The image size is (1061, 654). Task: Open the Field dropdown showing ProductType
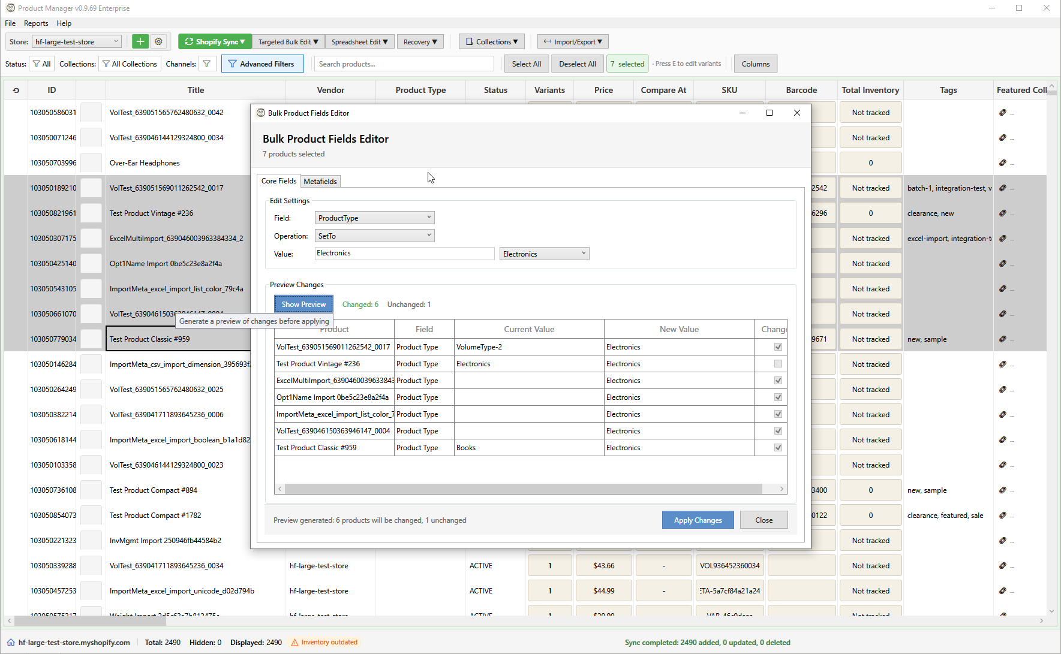pos(374,217)
